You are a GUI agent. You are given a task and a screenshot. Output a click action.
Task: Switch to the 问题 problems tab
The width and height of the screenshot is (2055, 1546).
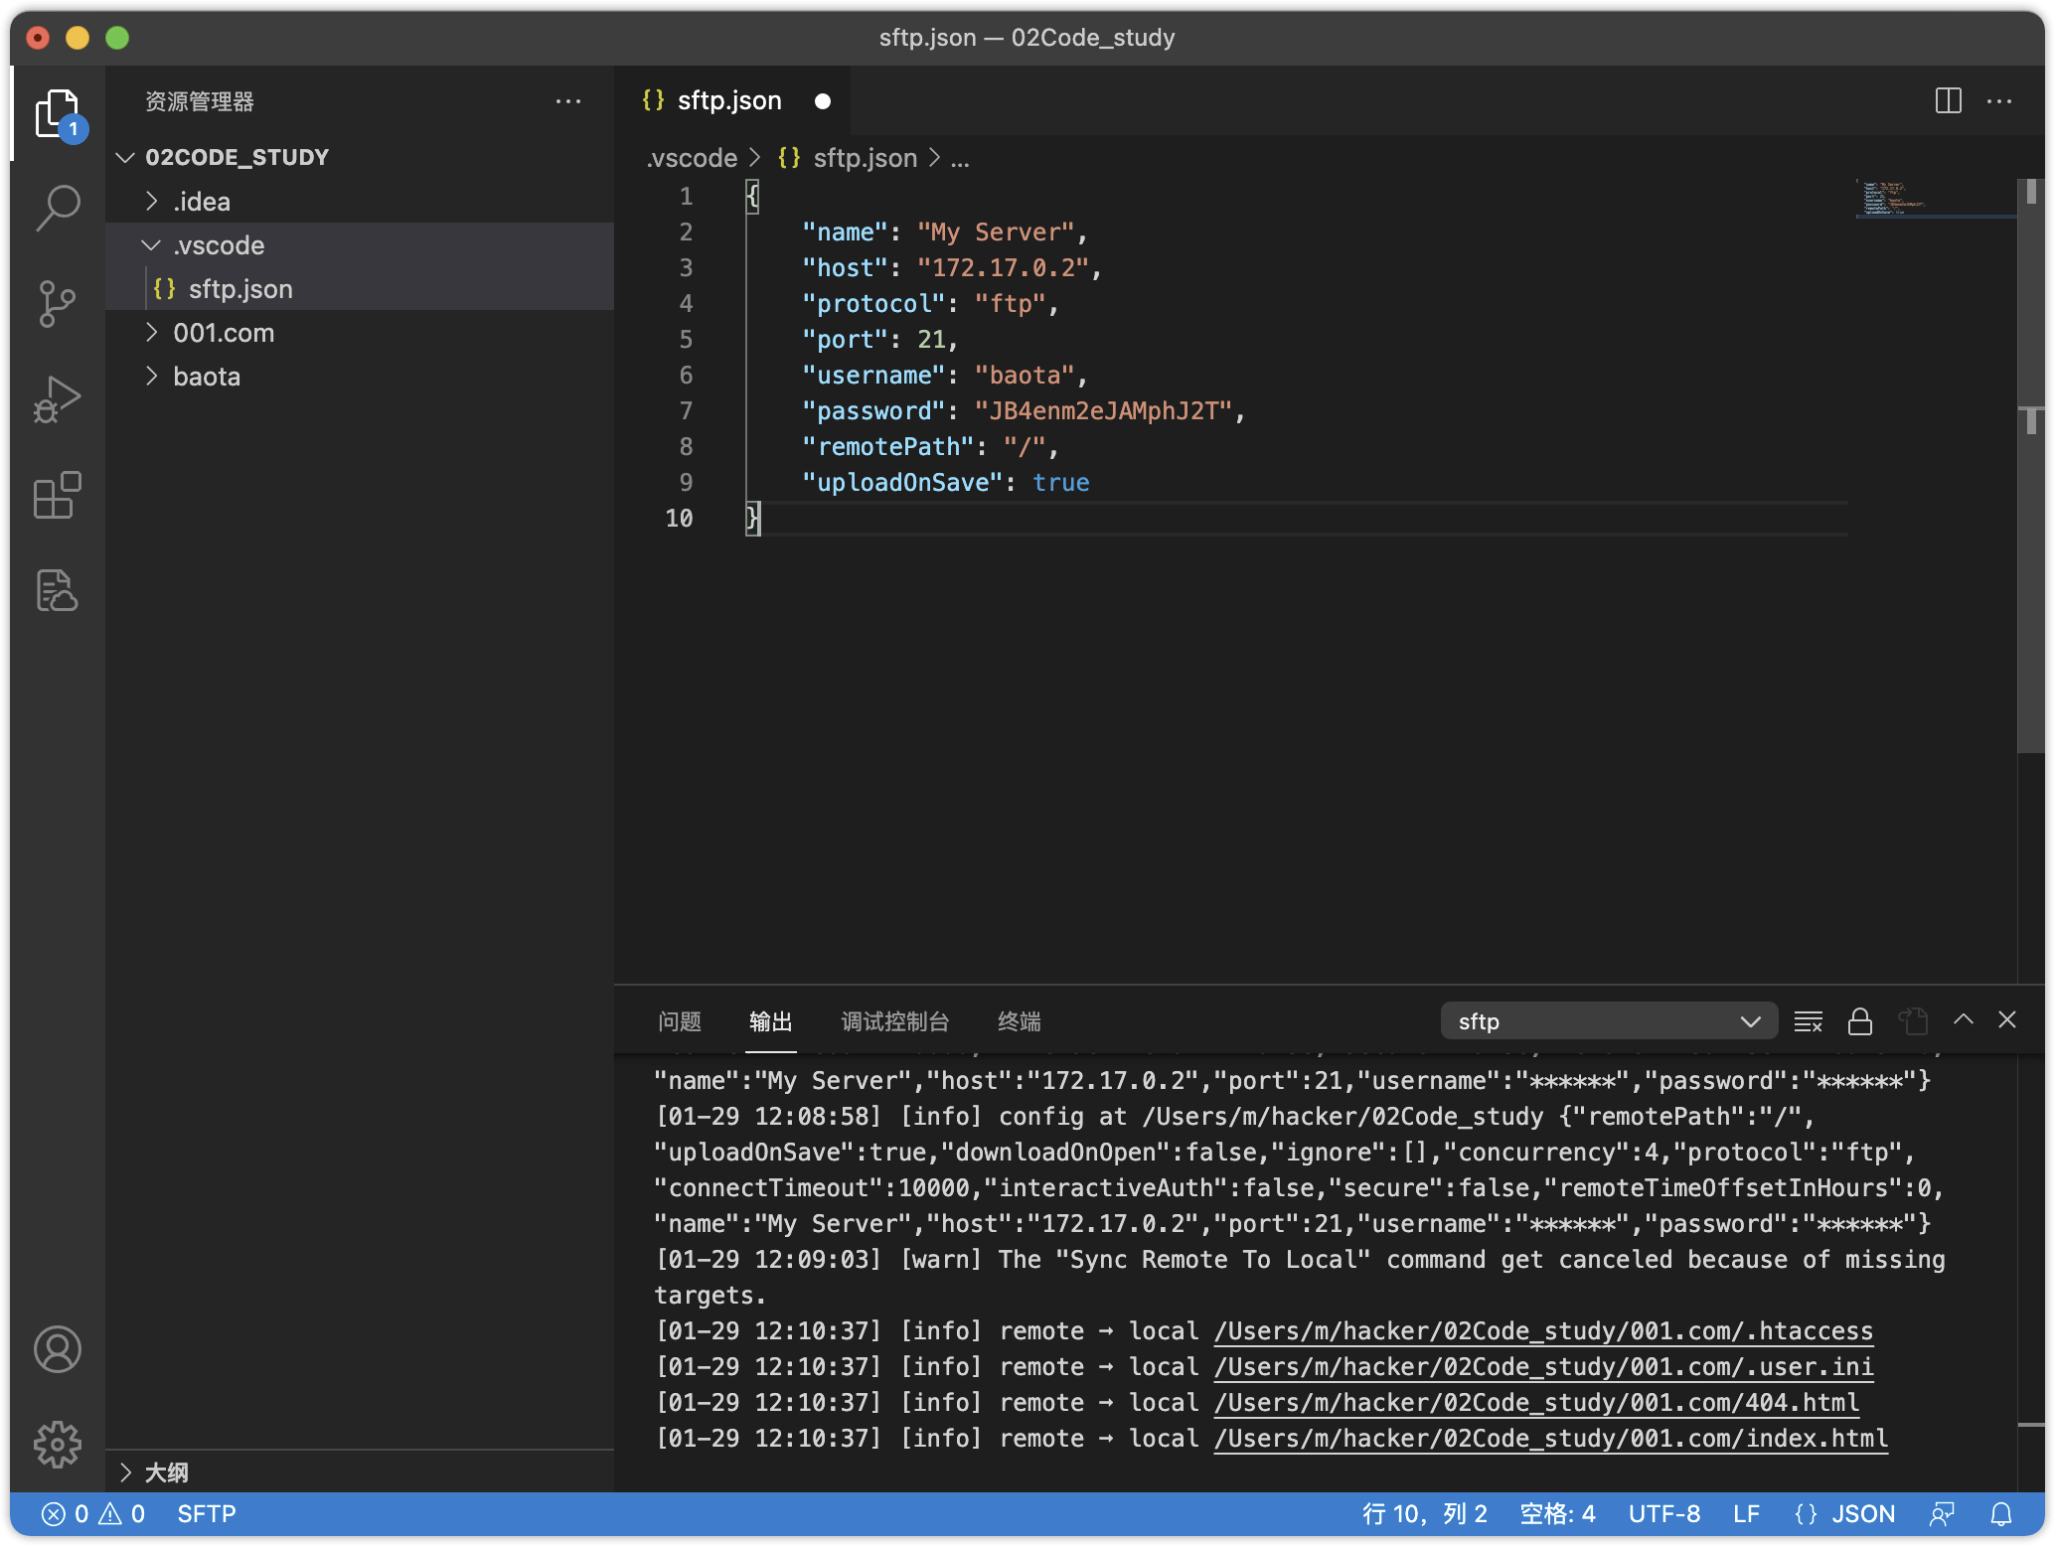click(x=680, y=1021)
